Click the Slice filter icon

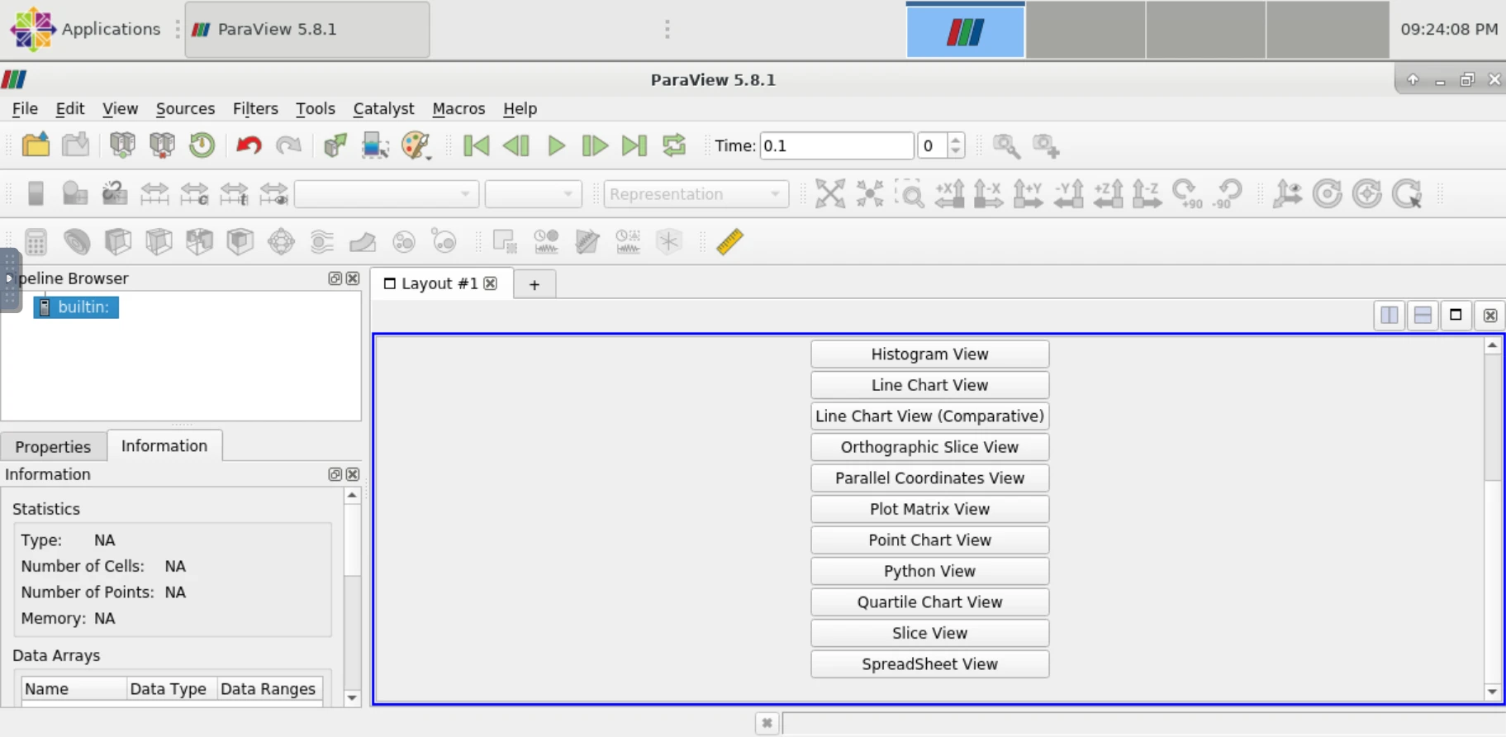[x=159, y=241]
